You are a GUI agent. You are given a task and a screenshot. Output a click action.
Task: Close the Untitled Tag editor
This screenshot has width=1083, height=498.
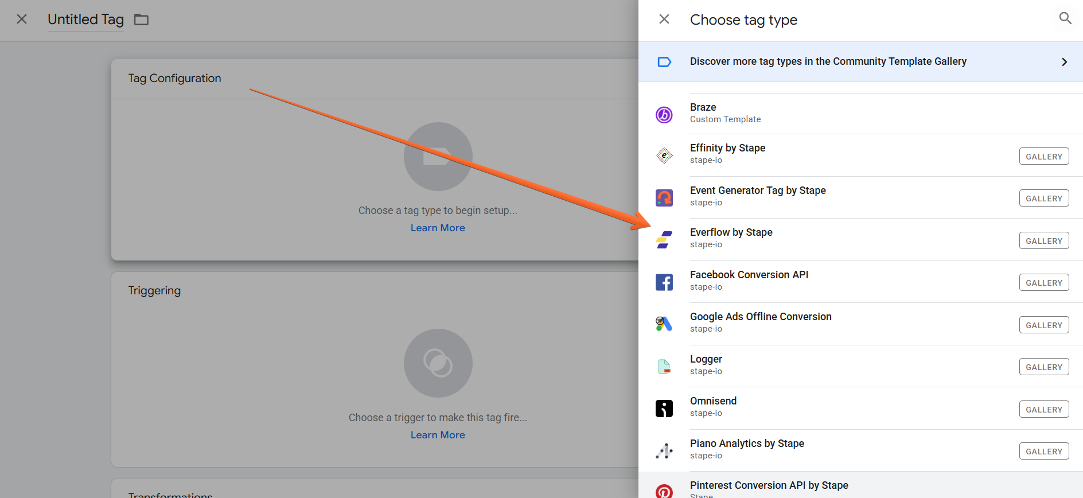(22, 20)
